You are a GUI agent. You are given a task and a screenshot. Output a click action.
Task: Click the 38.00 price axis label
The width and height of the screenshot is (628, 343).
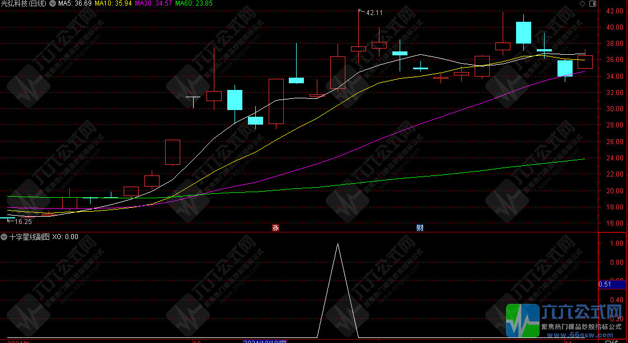tap(615, 44)
